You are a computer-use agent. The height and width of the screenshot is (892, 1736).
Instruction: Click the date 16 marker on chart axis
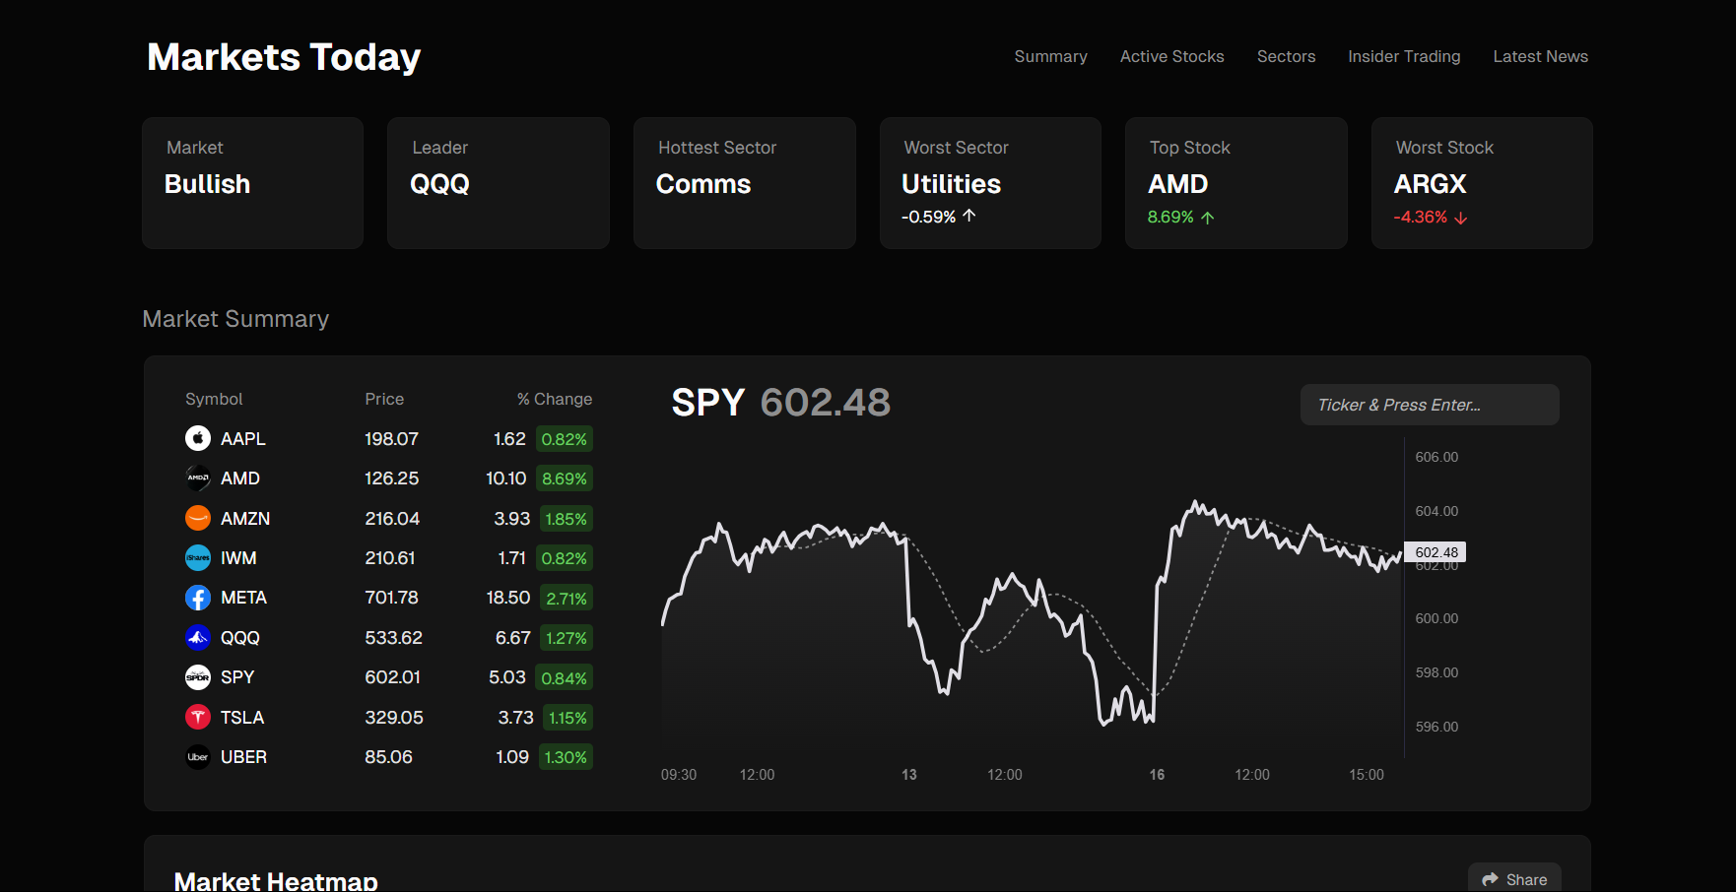pos(1157,775)
